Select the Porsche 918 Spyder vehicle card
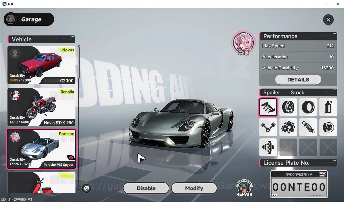Screen dimensions: 344x202 pos(41,149)
